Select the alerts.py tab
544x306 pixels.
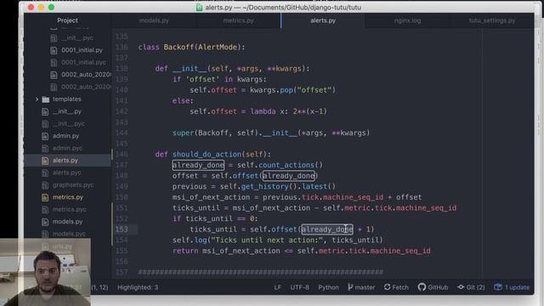coord(323,20)
